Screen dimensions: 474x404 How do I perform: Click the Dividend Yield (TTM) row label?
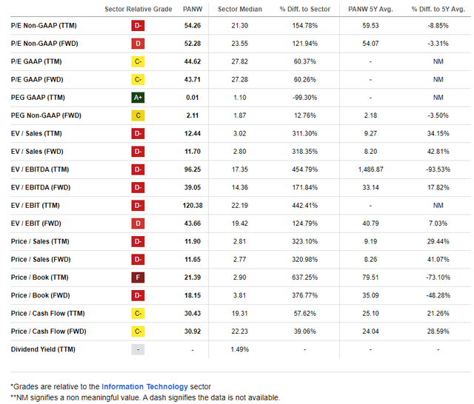(x=43, y=349)
